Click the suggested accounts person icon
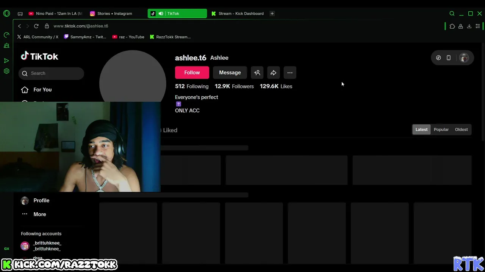 point(257,73)
